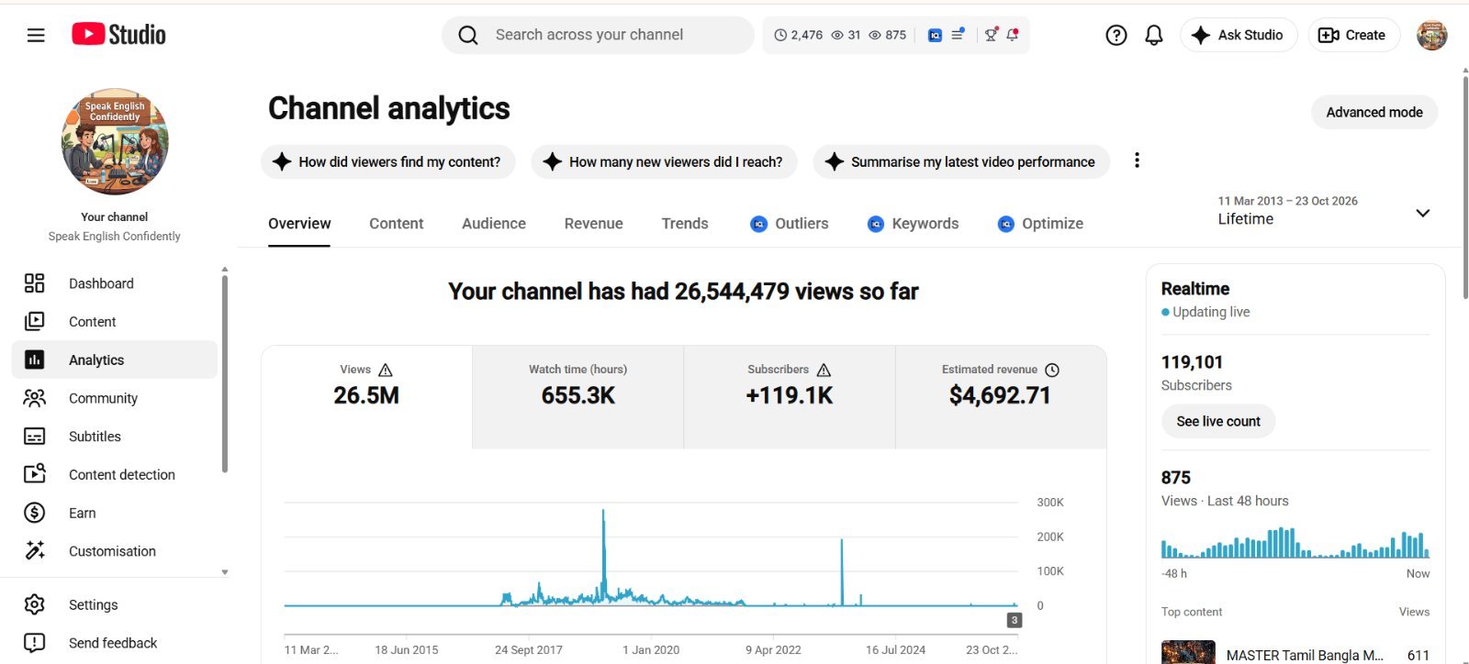Image resolution: width=1469 pixels, height=664 pixels.
Task: Click the vidIQ logo icon in toolbar
Action: tap(935, 35)
